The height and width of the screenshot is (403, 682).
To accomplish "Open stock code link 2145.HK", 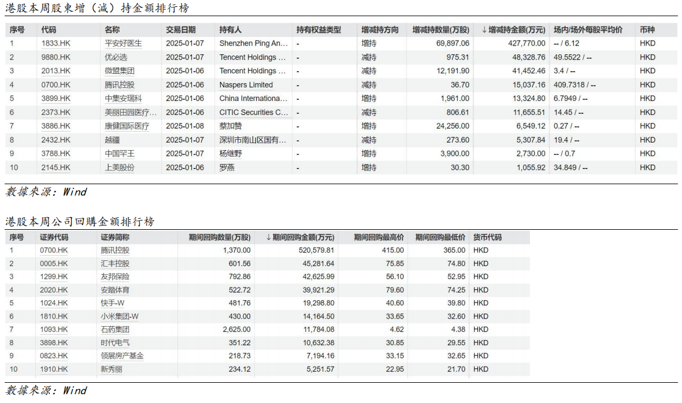I will click(55, 167).
